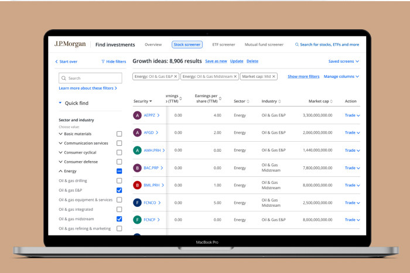Expand the Communication services sector
This screenshot has height=273, width=410.
[x=61, y=144]
